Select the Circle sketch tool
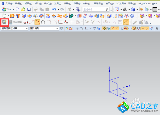Image resolution: width=160 pixels, height=115 pixels. pos(43,22)
